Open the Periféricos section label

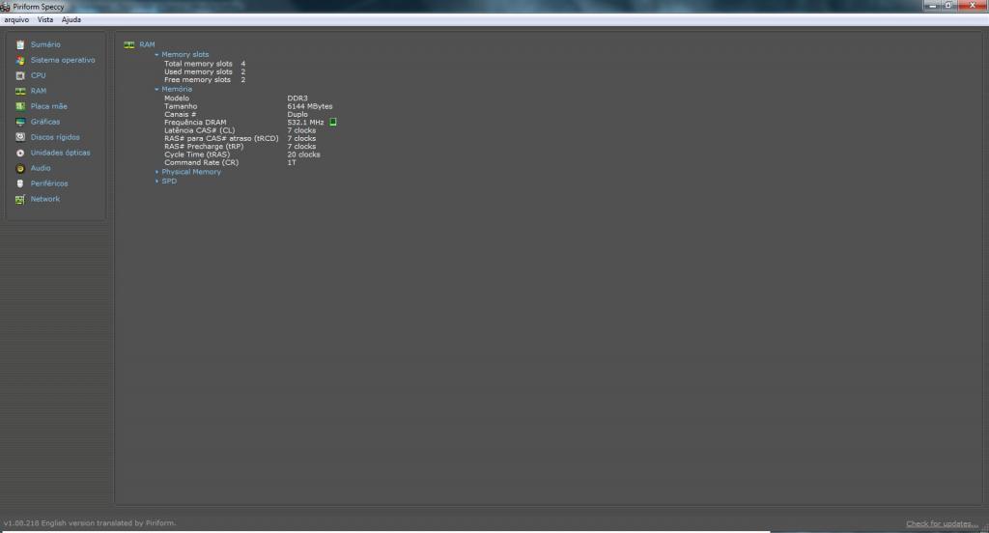pos(49,183)
